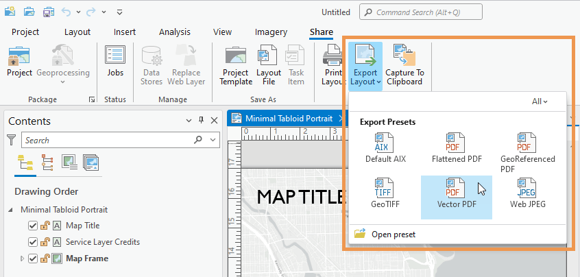Click the New Project icon in quick access toolbar
The image size is (580, 277).
coord(10,12)
